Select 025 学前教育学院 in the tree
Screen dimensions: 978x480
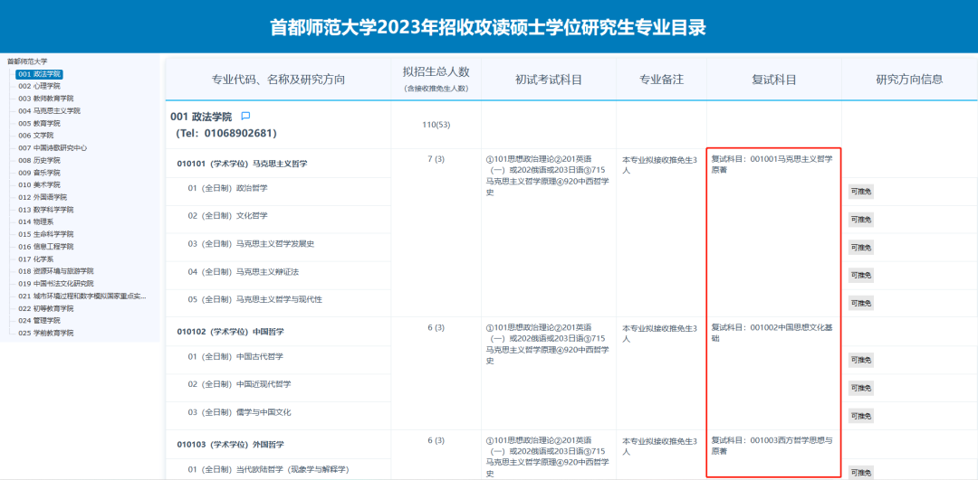click(x=45, y=333)
